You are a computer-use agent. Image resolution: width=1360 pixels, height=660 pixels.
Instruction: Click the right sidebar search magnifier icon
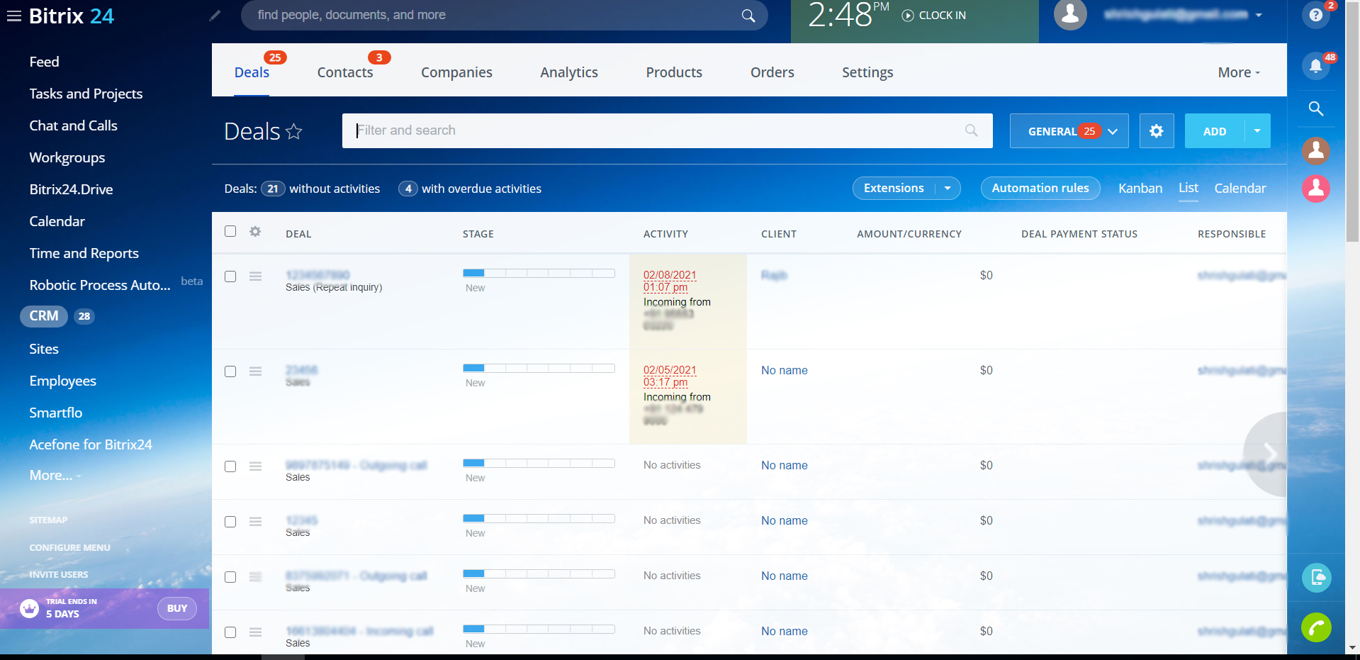point(1315,108)
